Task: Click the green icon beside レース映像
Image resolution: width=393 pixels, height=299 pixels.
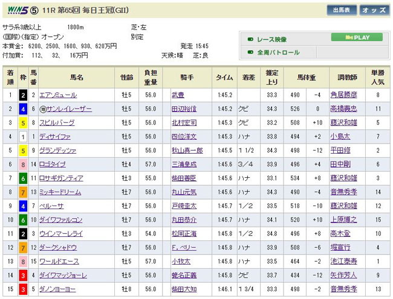Action: [x=250, y=39]
